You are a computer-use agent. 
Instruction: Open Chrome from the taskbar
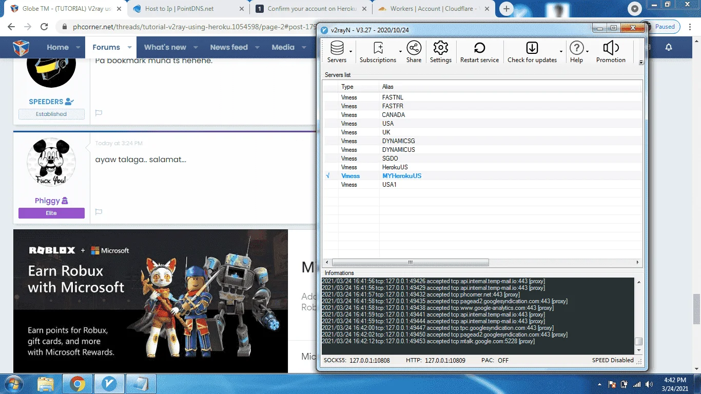[77, 384]
